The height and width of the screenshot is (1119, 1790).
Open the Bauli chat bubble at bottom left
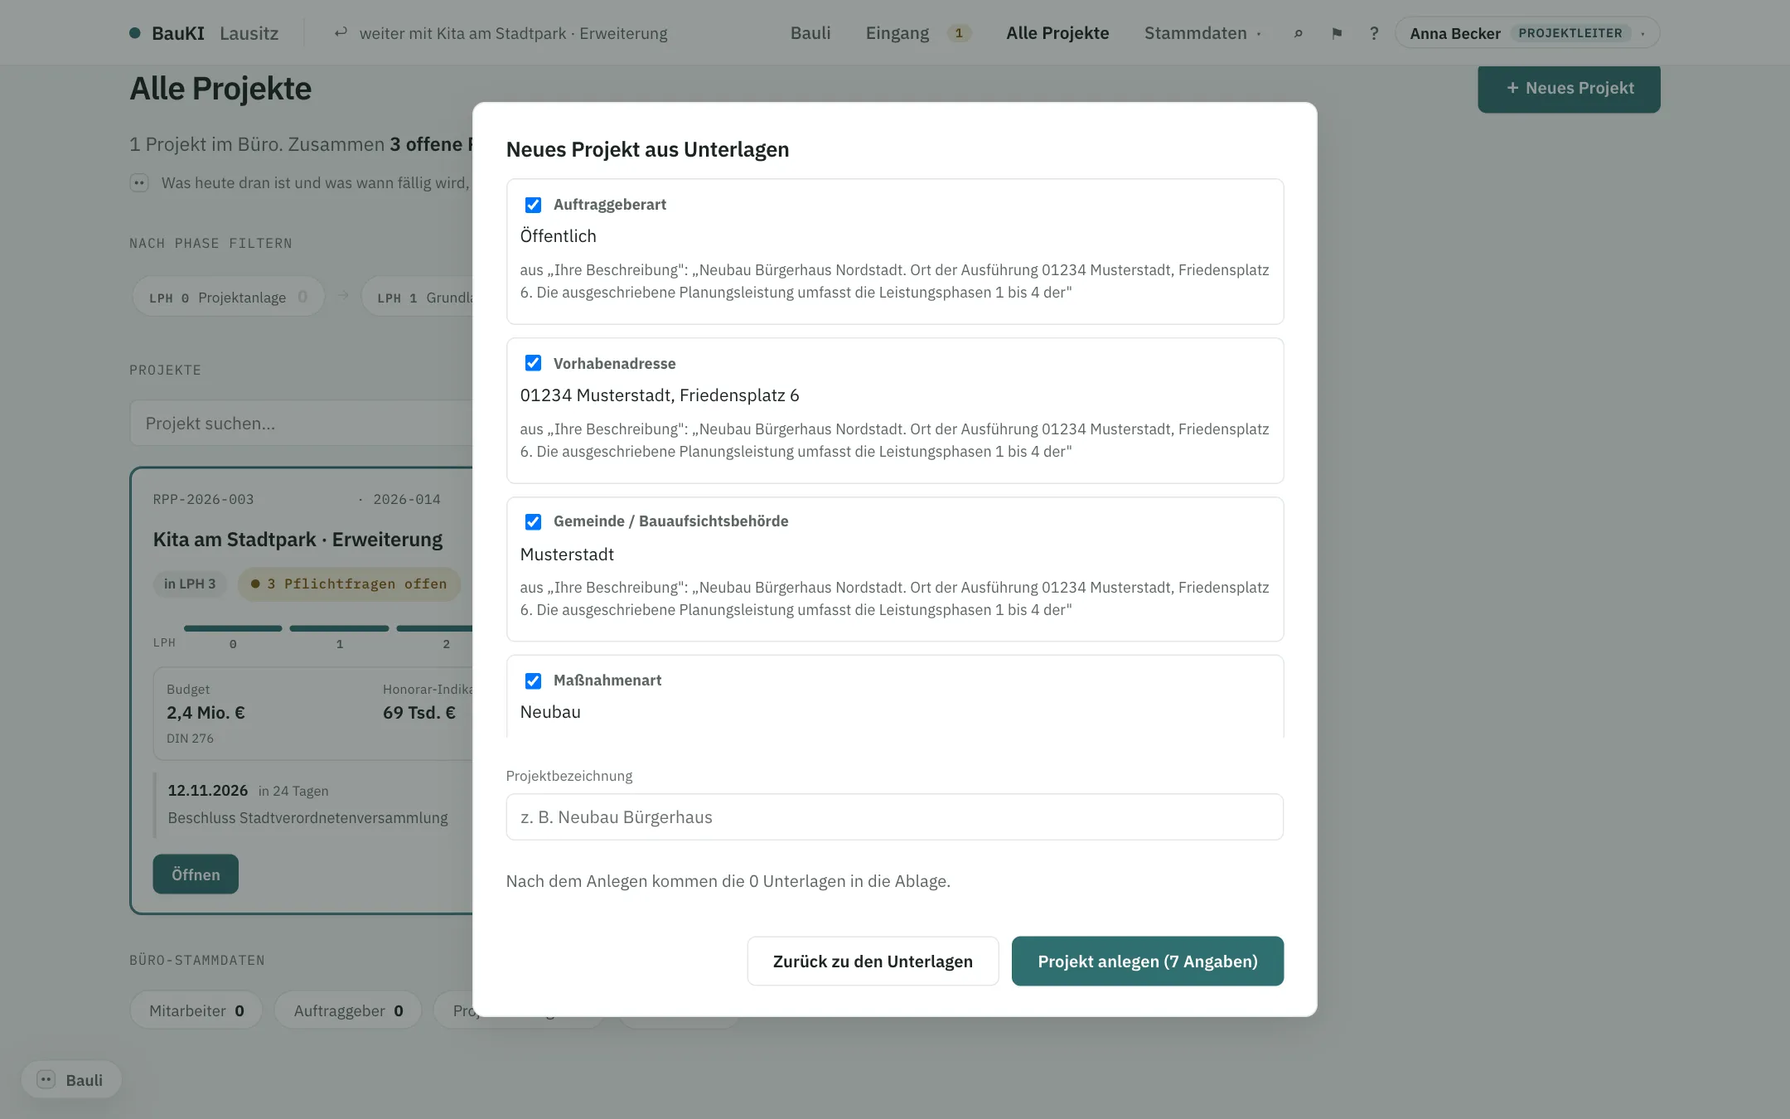coord(71,1080)
